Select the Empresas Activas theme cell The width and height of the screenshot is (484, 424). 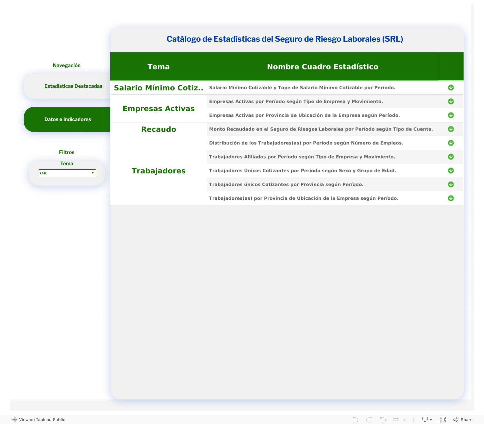(158, 109)
